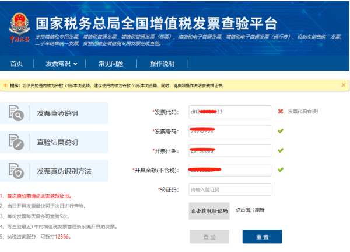This screenshot has height=252, width=350.
Task: Click the tip about 每份发票每天最多可查验5次
Action: pyautogui.click(x=38, y=216)
